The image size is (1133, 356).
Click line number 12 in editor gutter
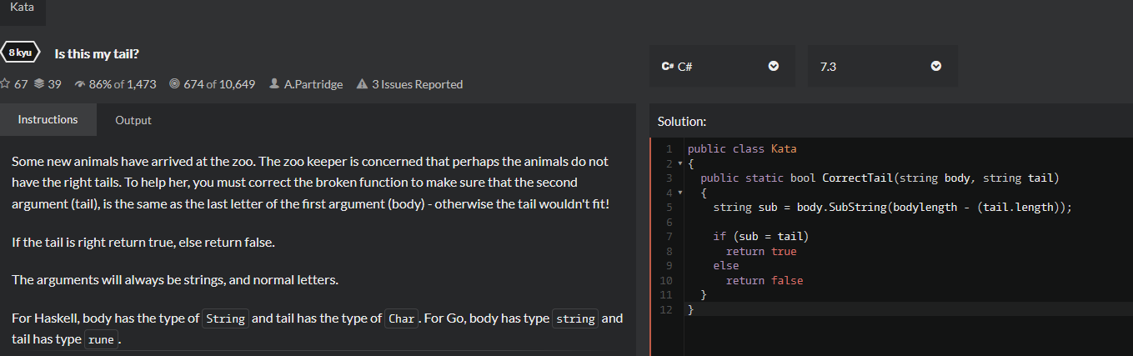click(665, 309)
